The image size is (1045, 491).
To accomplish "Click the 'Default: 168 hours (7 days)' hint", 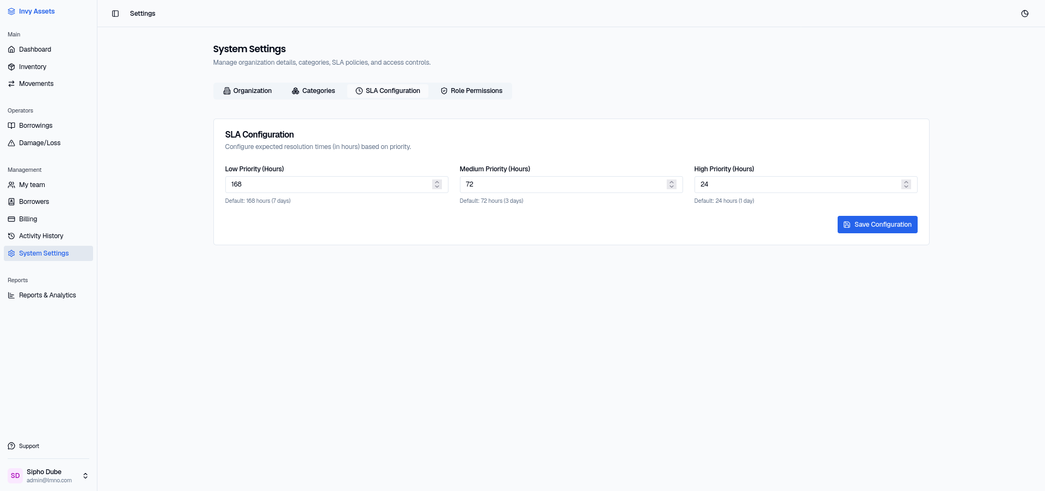I will [x=258, y=201].
